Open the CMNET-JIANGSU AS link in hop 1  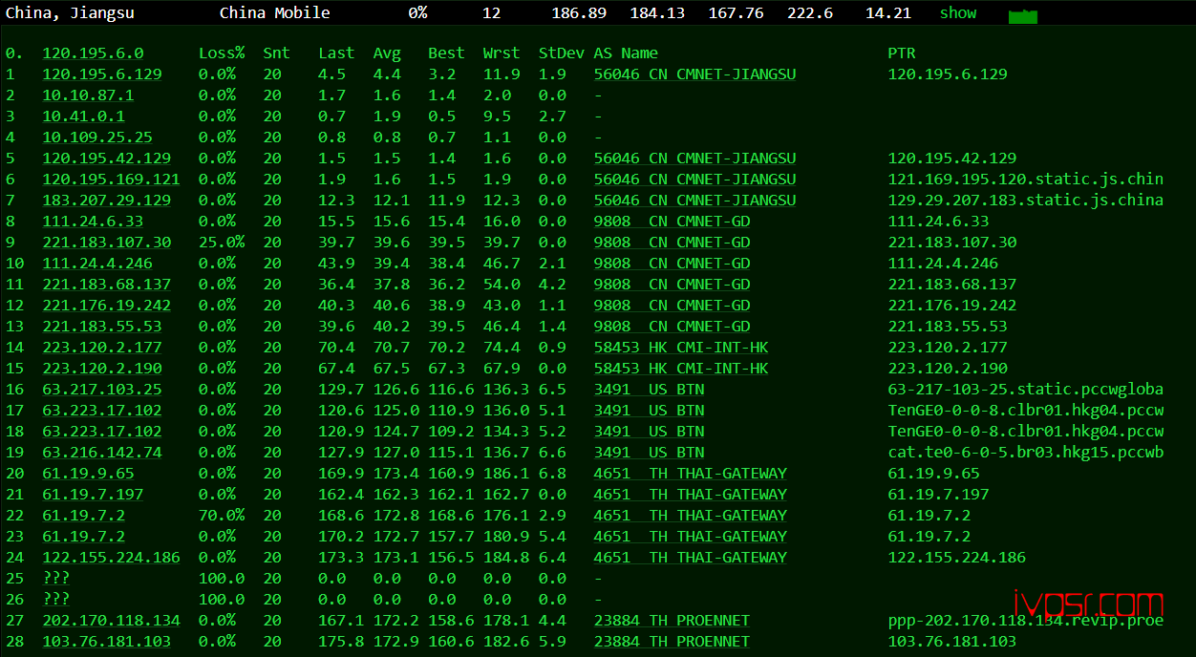(694, 74)
